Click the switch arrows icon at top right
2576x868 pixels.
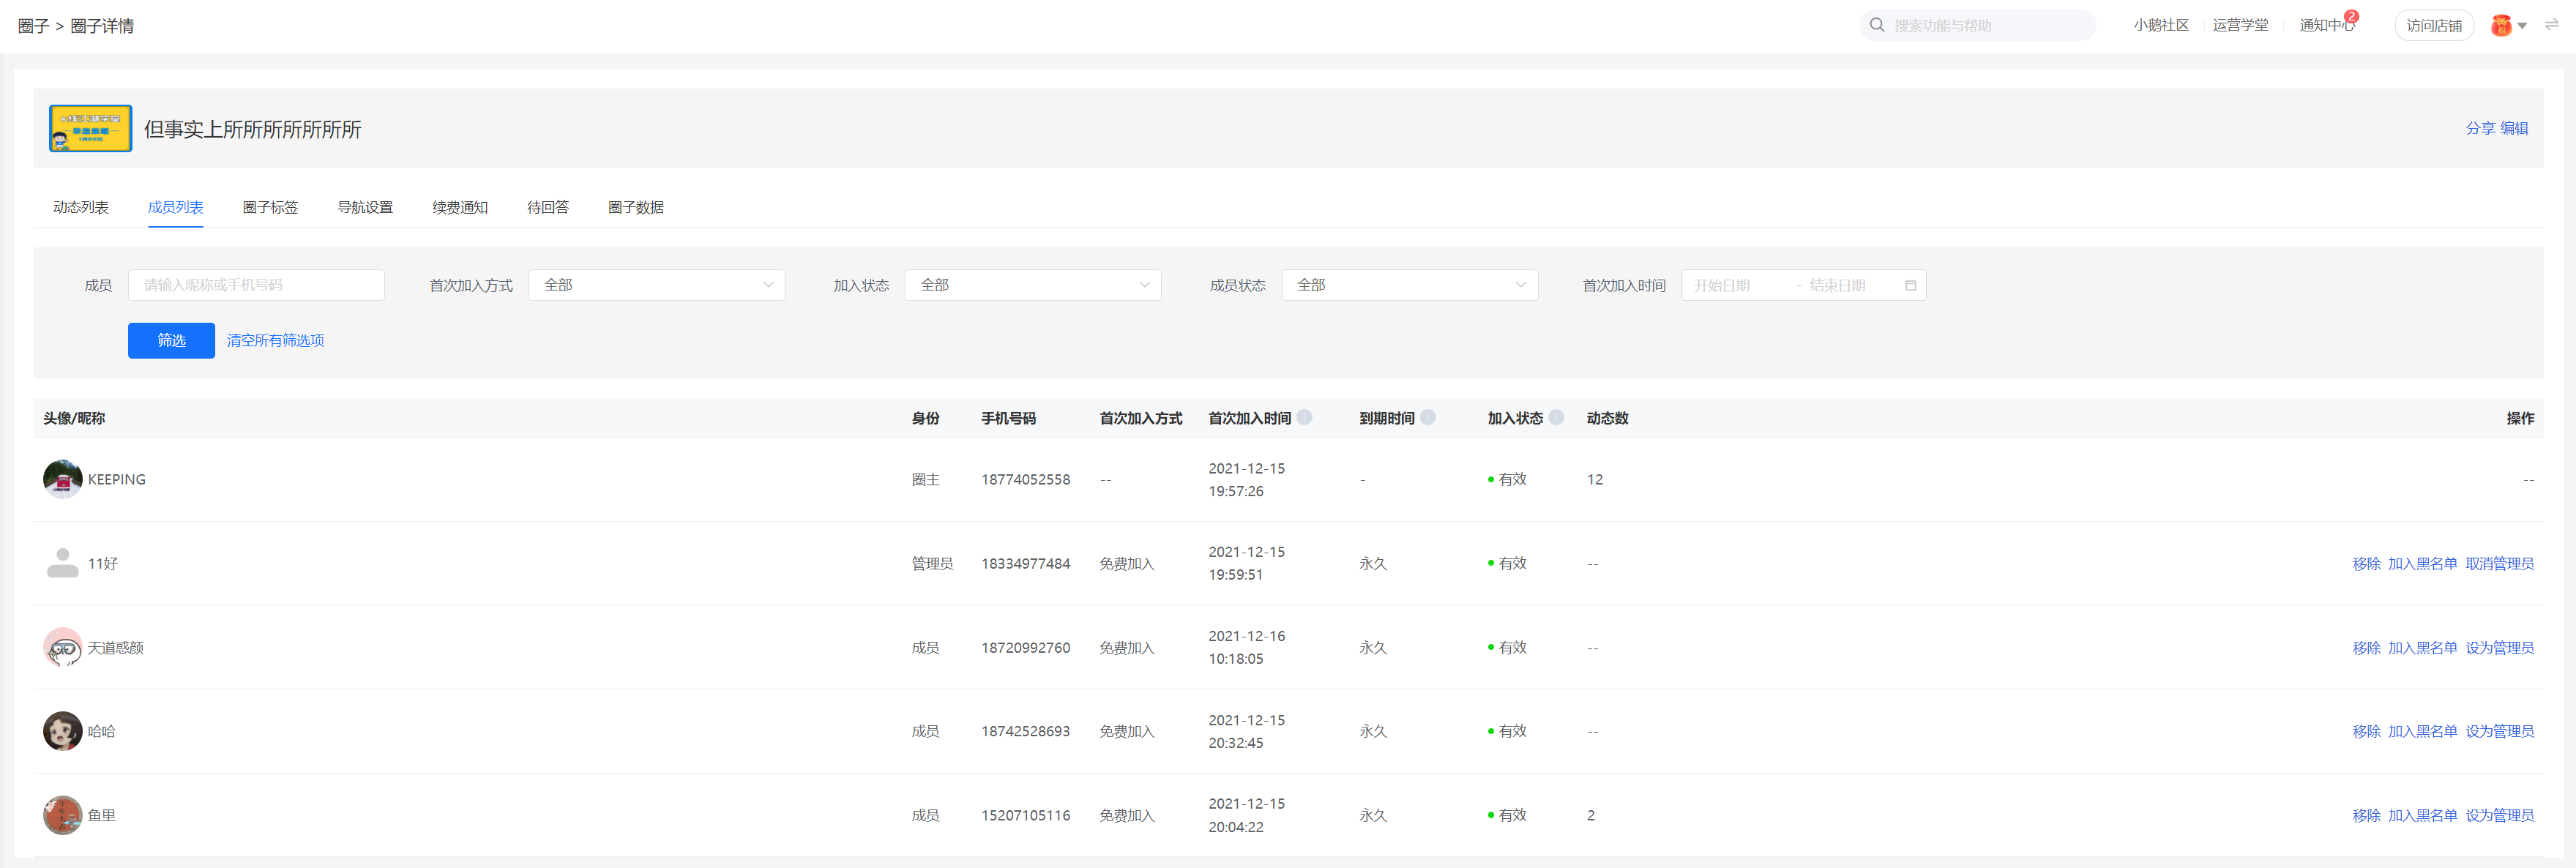pyautogui.click(x=2551, y=25)
